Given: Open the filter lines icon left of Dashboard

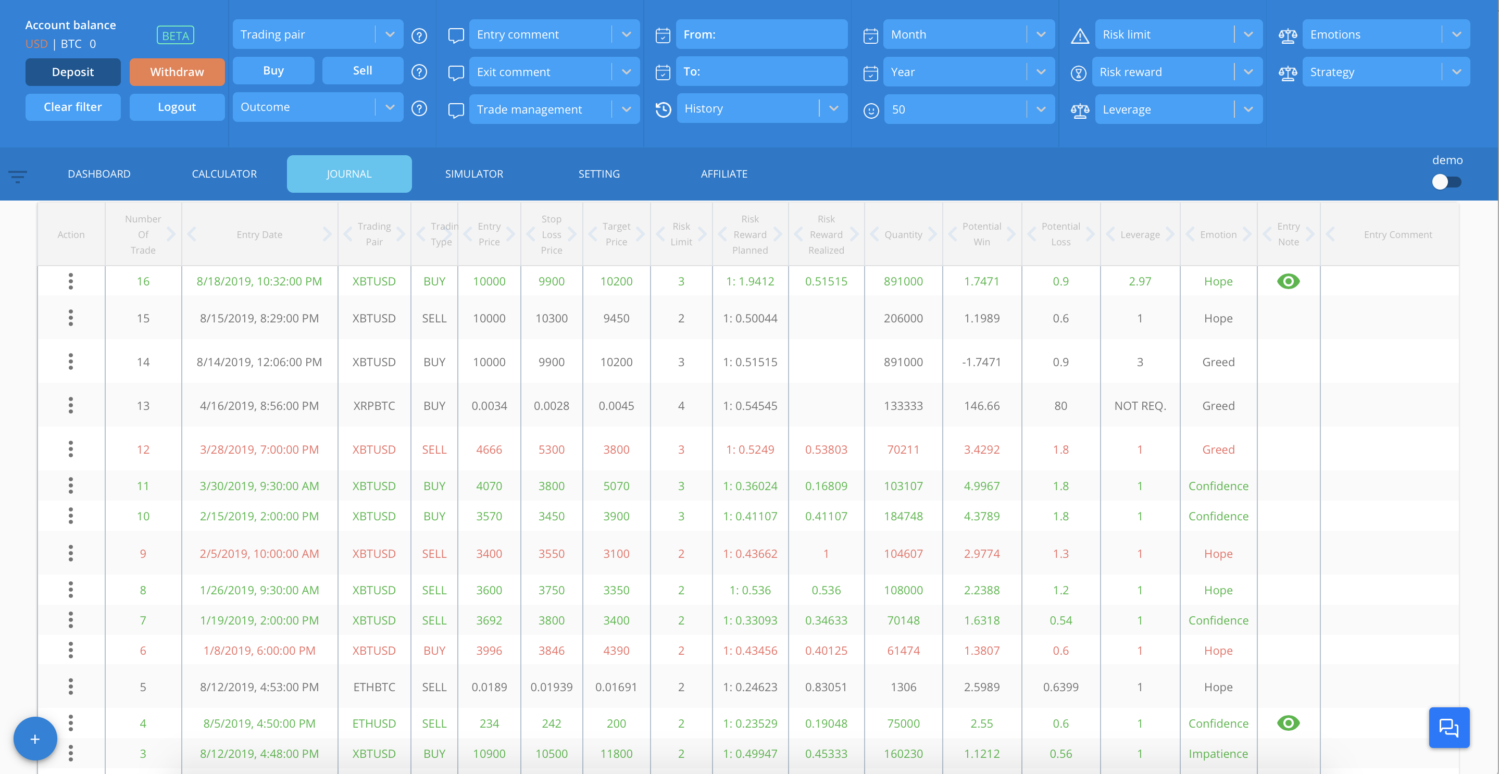Looking at the screenshot, I should click(x=18, y=177).
